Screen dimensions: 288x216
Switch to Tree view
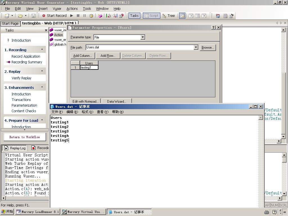169,16
